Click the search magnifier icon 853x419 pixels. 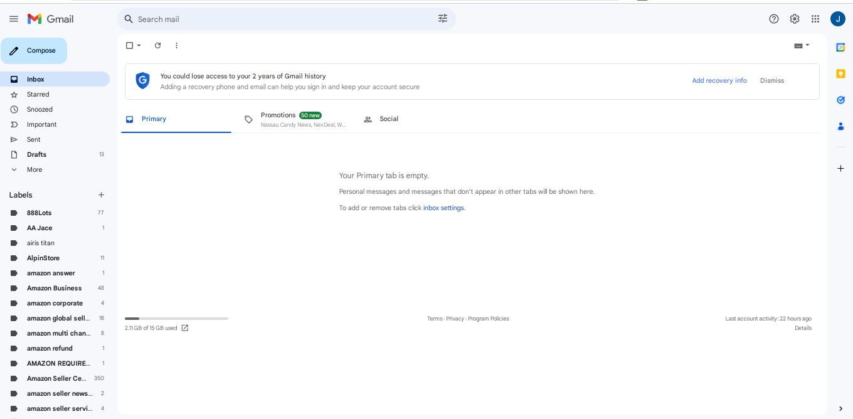tap(129, 19)
